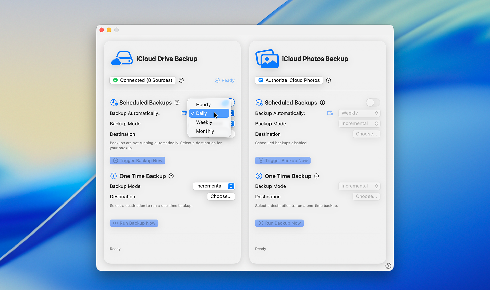Click Scheduled Backups clock icon in Drive panel
Viewport: 490px width, 290px height.
(x=114, y=103)
